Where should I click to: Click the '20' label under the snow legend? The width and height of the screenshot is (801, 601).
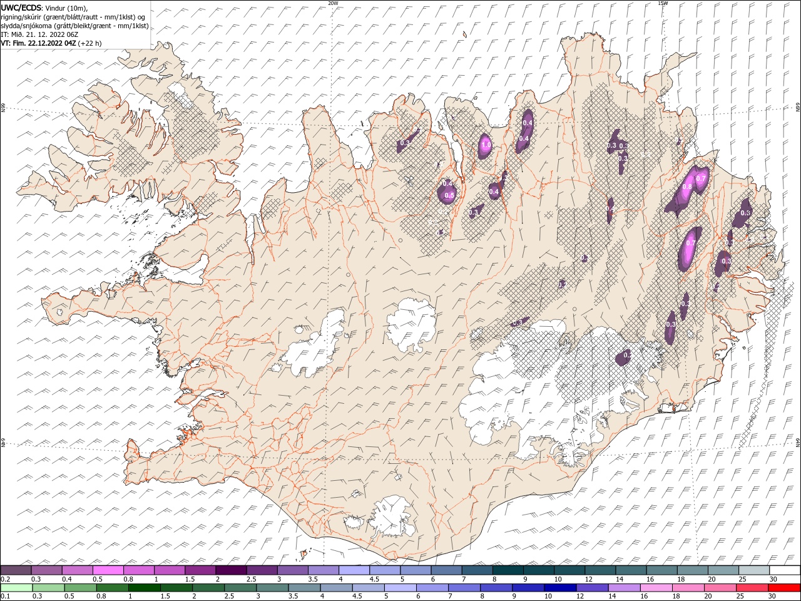712,579
